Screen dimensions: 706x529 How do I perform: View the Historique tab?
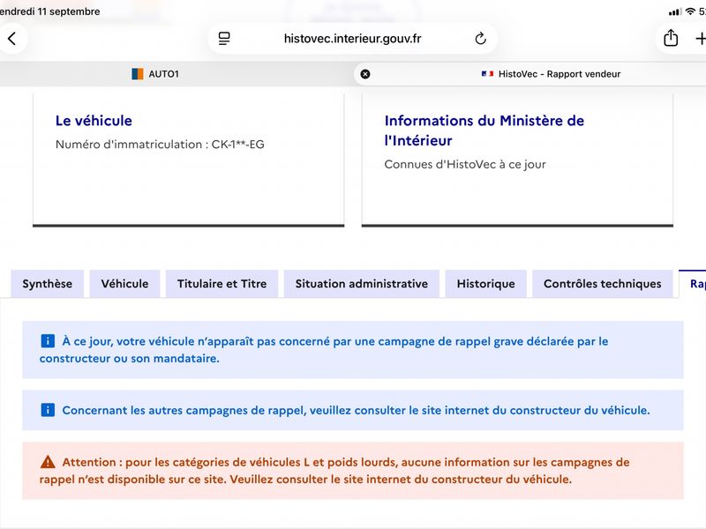point(486,284)
